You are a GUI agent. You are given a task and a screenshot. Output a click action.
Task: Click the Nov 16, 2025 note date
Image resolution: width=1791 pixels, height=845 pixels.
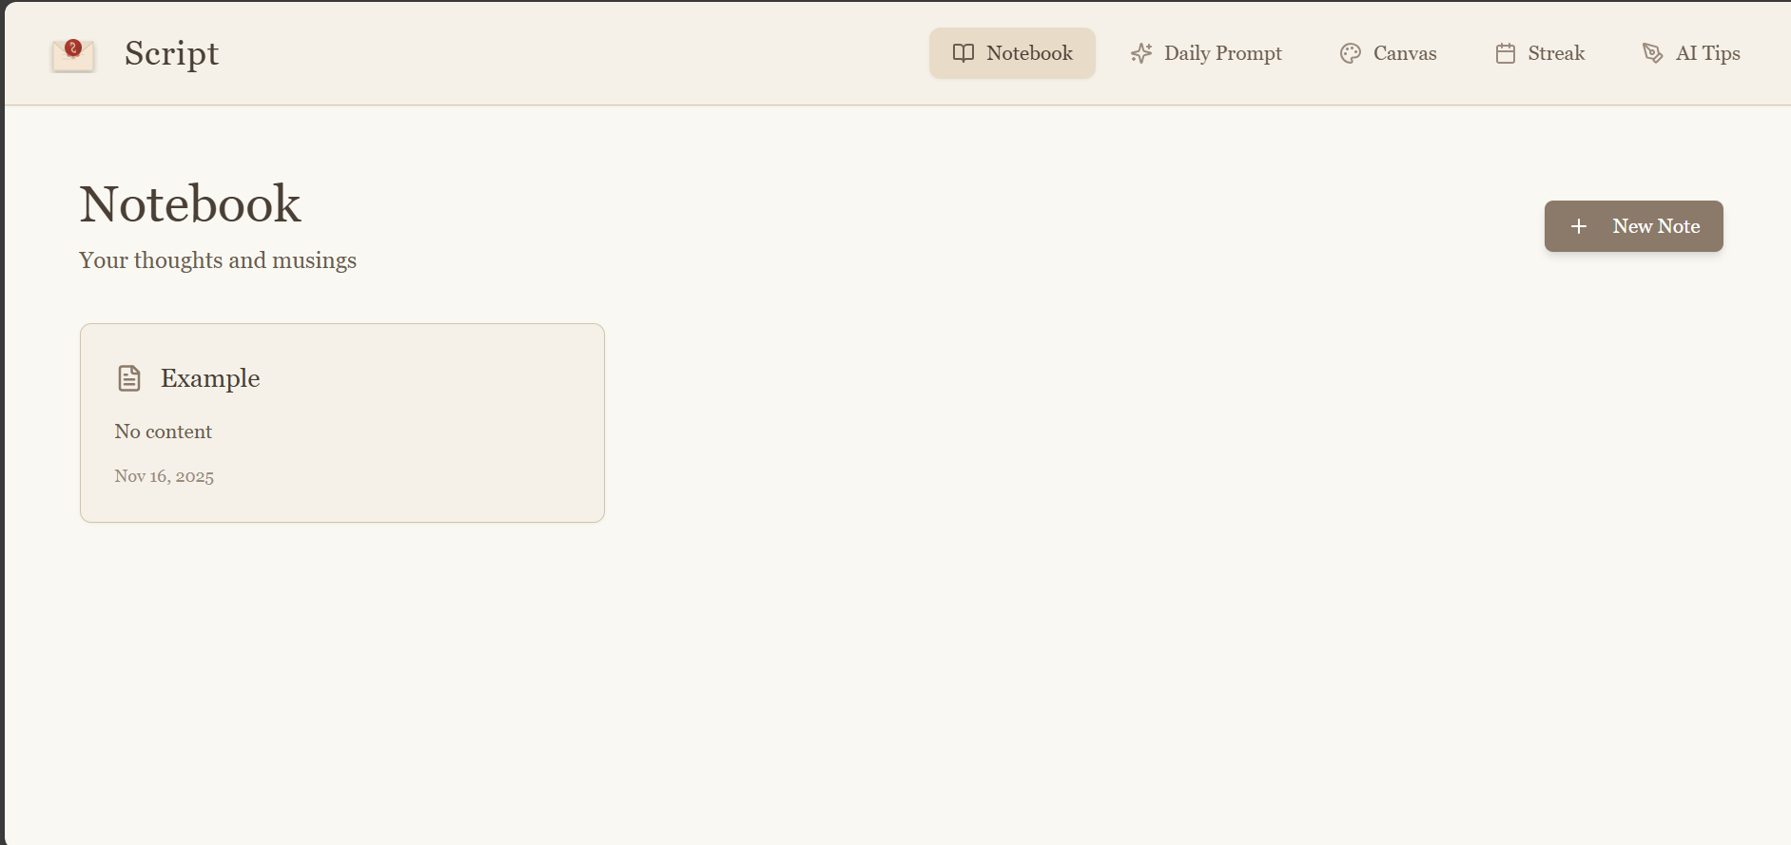[x=165, y=476]
